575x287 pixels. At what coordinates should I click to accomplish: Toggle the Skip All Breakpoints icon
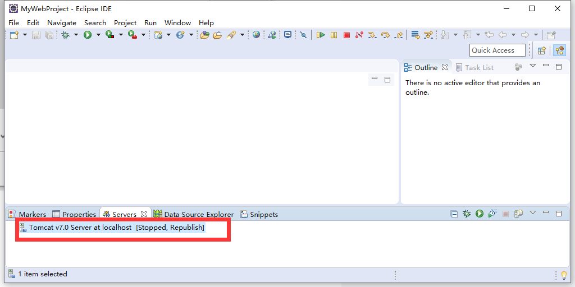click(x=303, y=35)
